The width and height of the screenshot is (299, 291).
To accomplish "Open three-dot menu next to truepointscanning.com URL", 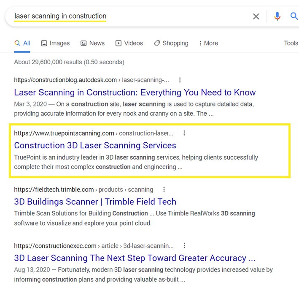I will [184, 133].
